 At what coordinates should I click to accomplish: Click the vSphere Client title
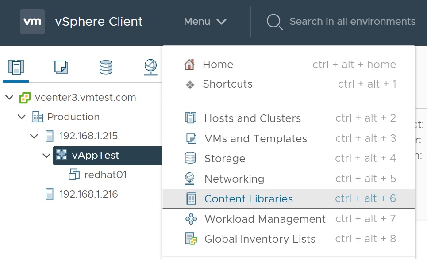99,22
